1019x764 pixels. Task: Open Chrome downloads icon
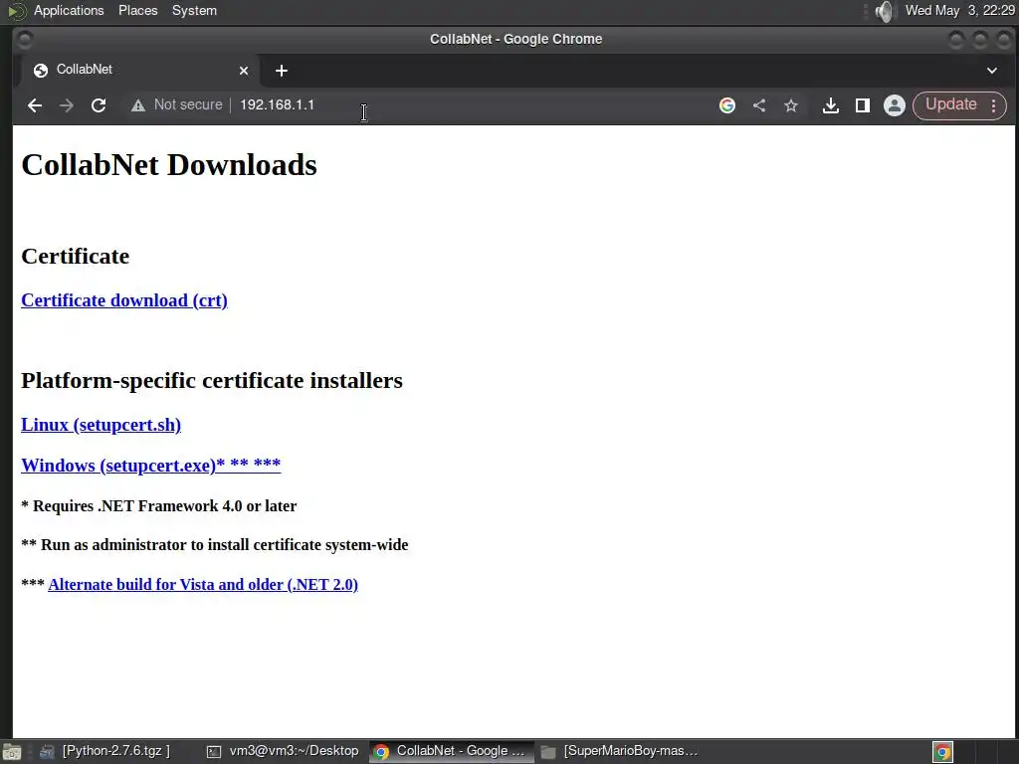(x=831, y=105)
